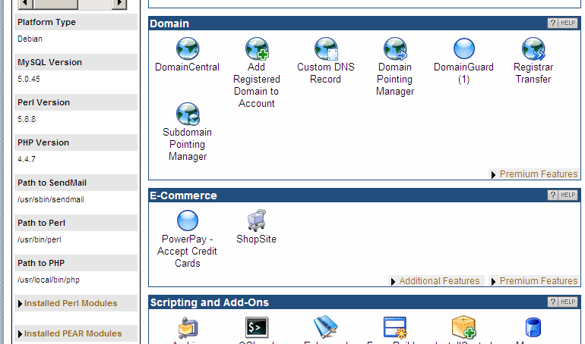Open DomainGuard
This screenshot has height=344, width=585.
[463, 50]
